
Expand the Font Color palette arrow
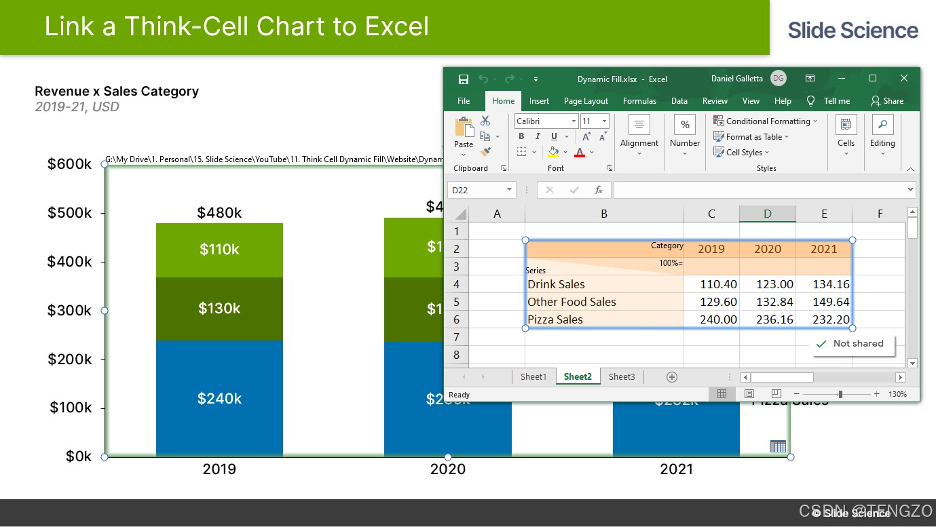point(592,152)
